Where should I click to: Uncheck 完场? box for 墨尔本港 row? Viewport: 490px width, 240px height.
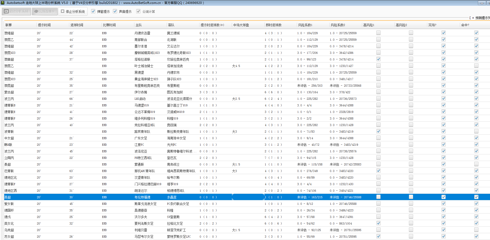(443, 46)
